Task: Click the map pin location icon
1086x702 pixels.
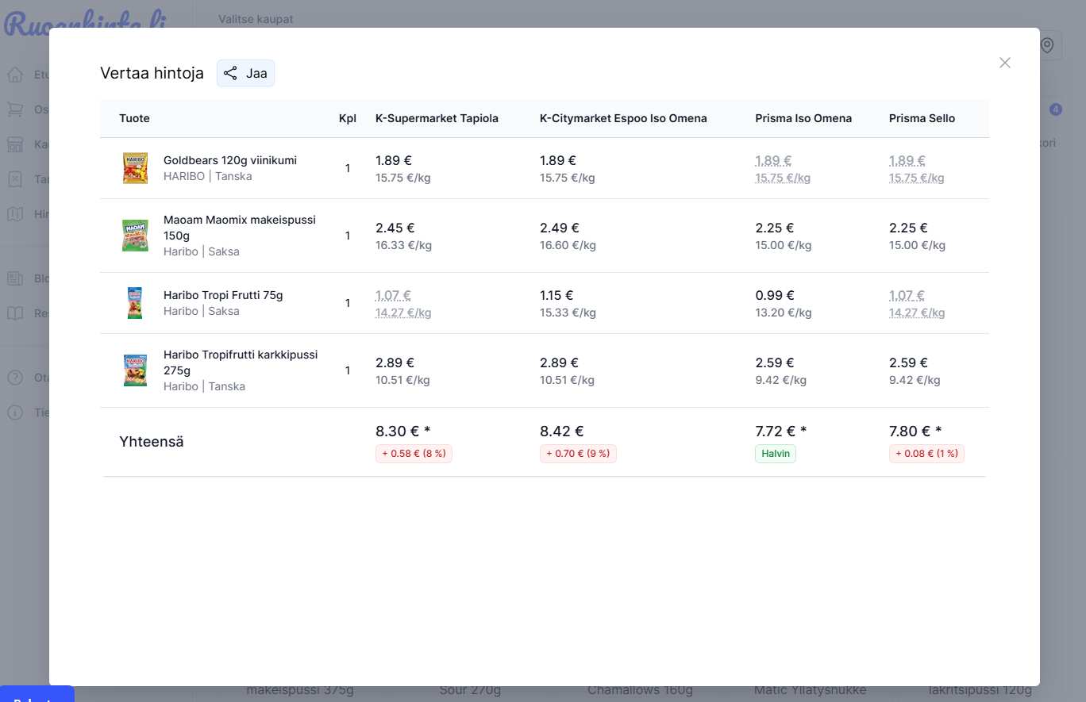Action: click(1046, 46)
